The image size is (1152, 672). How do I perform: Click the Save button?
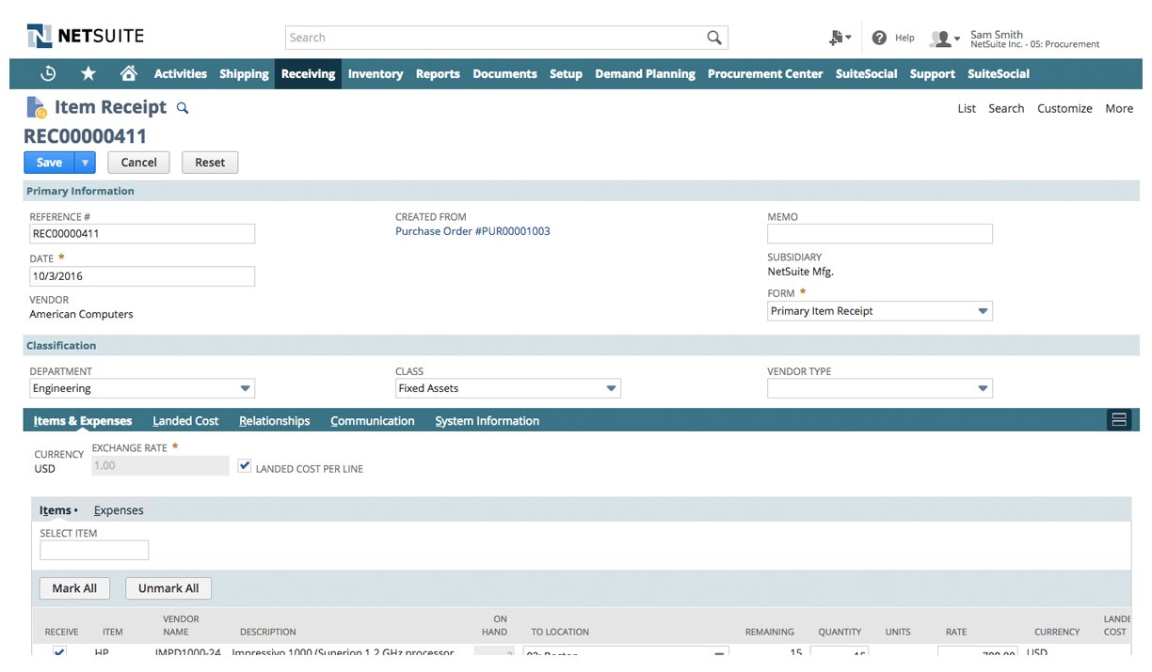tap(49, 163)
